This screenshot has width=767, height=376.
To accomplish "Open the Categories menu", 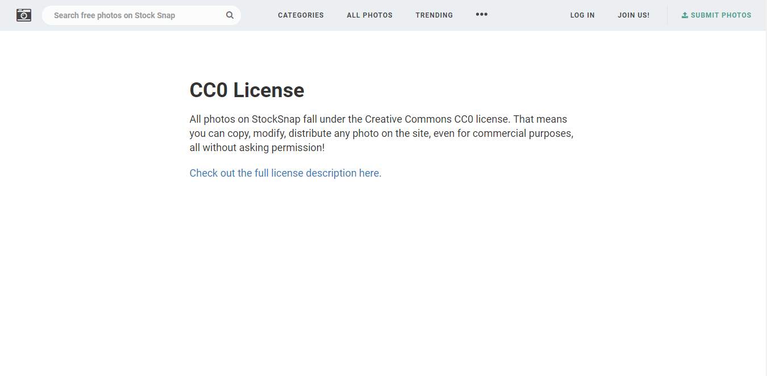I will coord(301,15).
